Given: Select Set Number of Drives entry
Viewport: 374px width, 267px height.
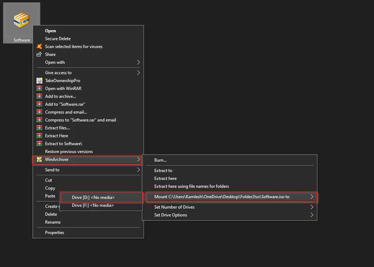Looking at the screenshot, I should click(x=230, y=207).
